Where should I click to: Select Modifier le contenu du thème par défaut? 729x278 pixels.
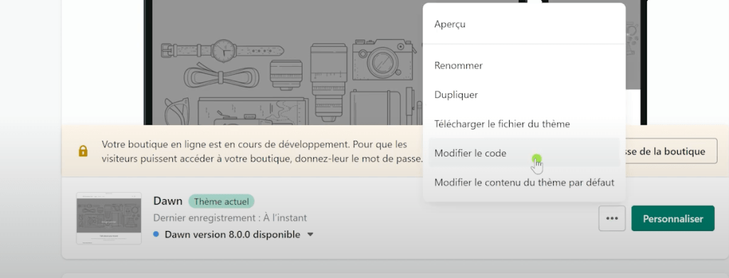coord(524,183)
